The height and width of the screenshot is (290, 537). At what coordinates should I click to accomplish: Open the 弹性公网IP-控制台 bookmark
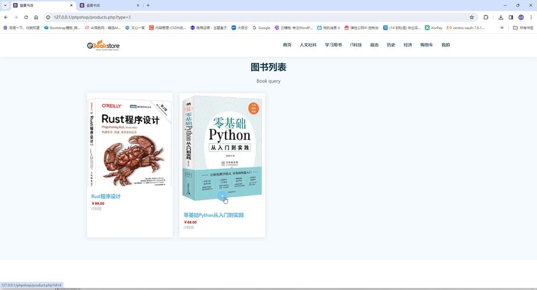[x=361, y=28]
